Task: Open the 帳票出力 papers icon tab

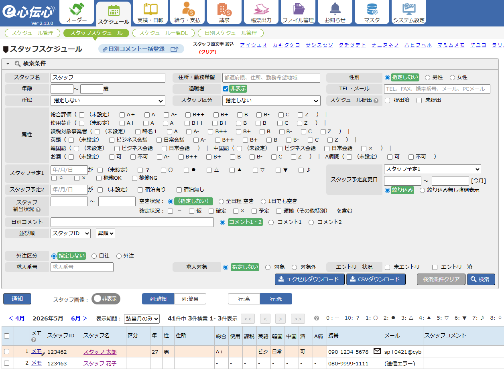Action: coord(261,12)
